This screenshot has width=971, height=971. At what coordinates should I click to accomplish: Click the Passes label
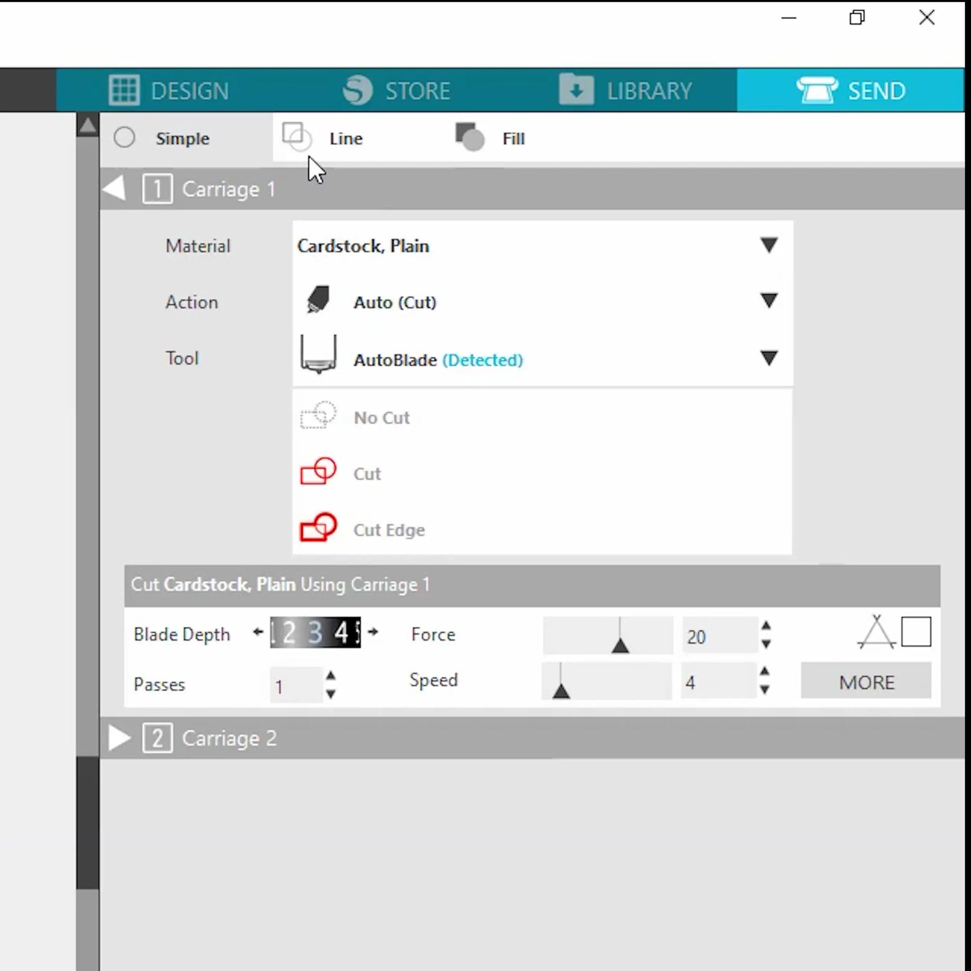[159, 684]
